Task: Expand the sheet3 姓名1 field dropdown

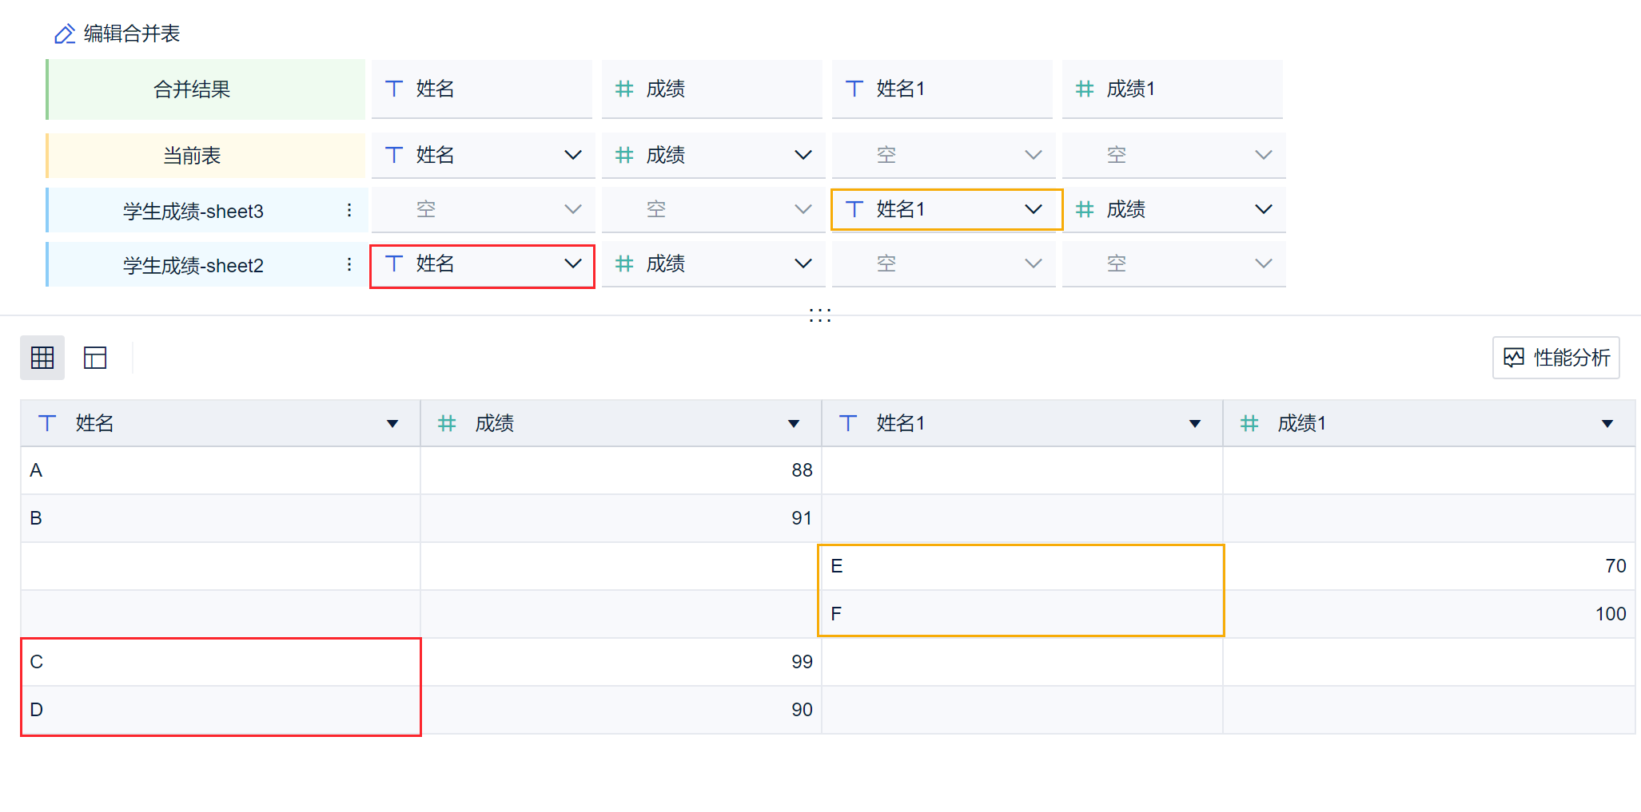Action: tap(1033, 209)
